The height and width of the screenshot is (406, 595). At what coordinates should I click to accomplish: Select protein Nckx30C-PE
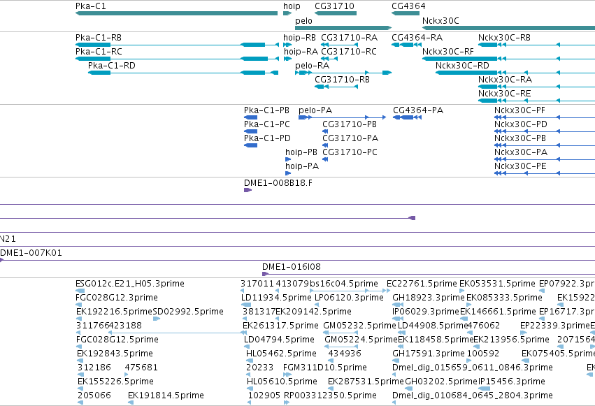520,166
